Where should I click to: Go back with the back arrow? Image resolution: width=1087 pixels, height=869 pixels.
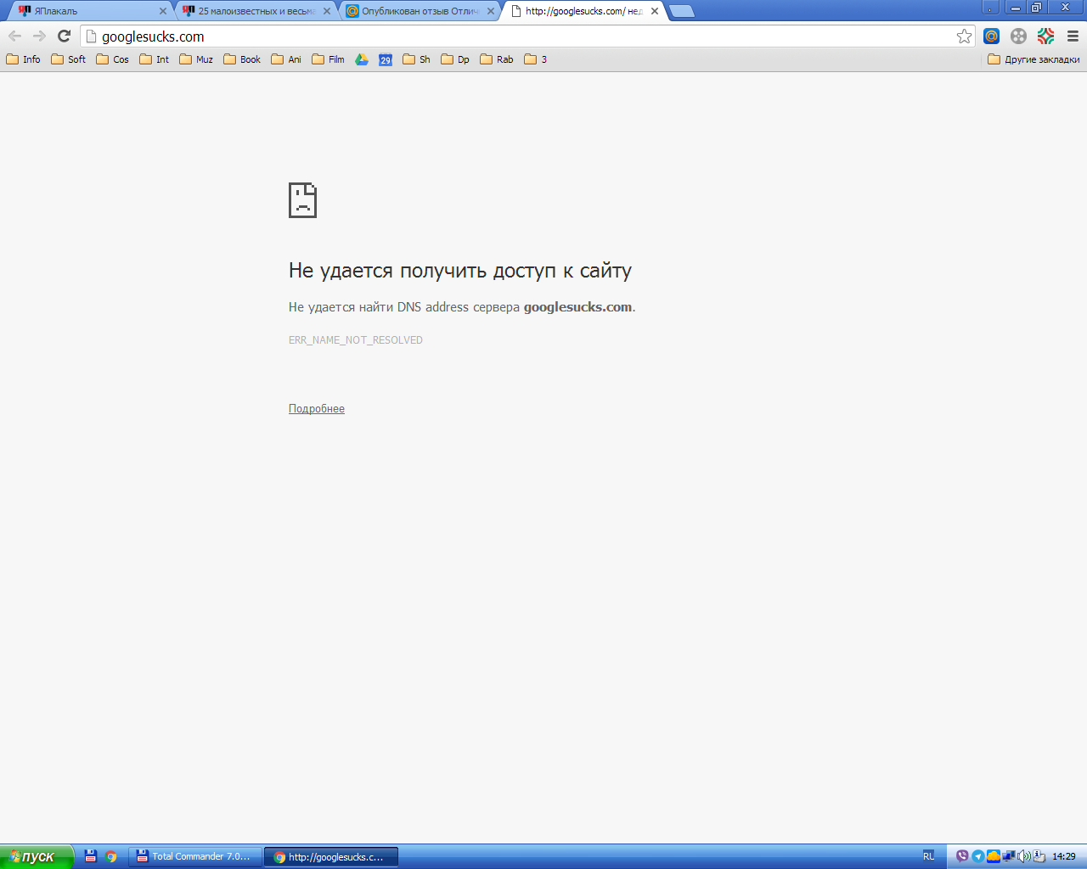click(x=14, y=36)
